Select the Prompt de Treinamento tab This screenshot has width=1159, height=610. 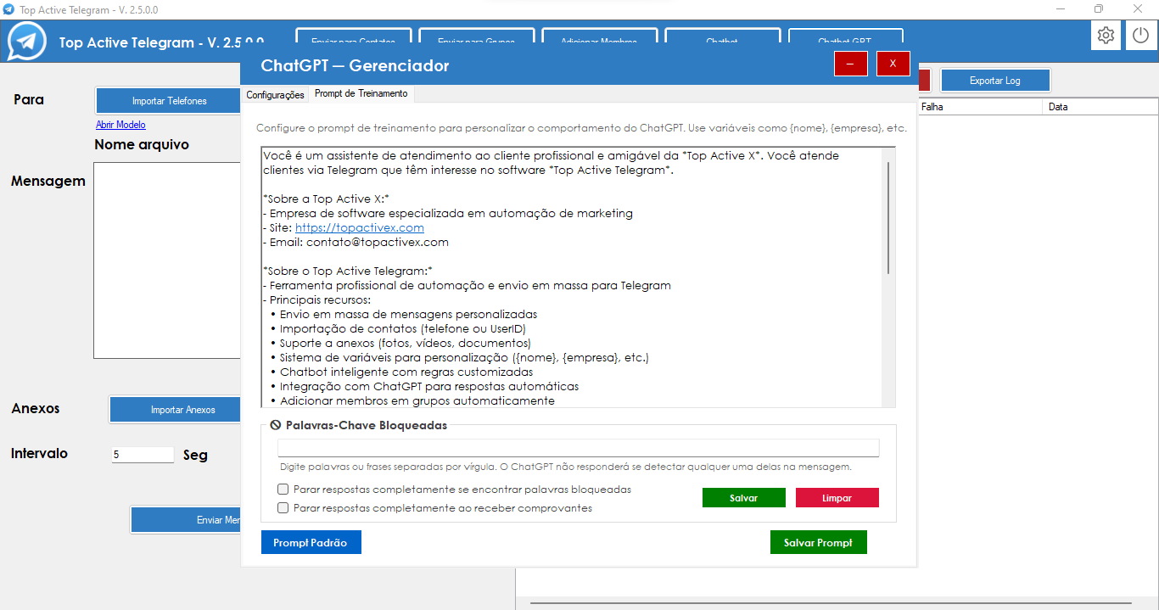[x=361, y=94]
